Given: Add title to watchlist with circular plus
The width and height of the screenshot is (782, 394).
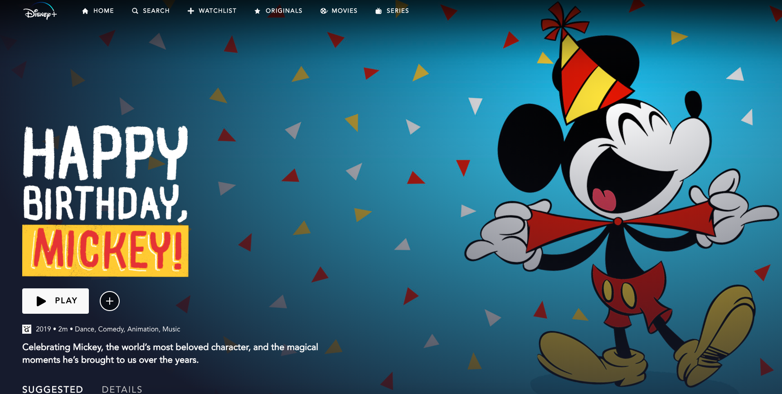Looking at the screenshot, I should (110, 301).
